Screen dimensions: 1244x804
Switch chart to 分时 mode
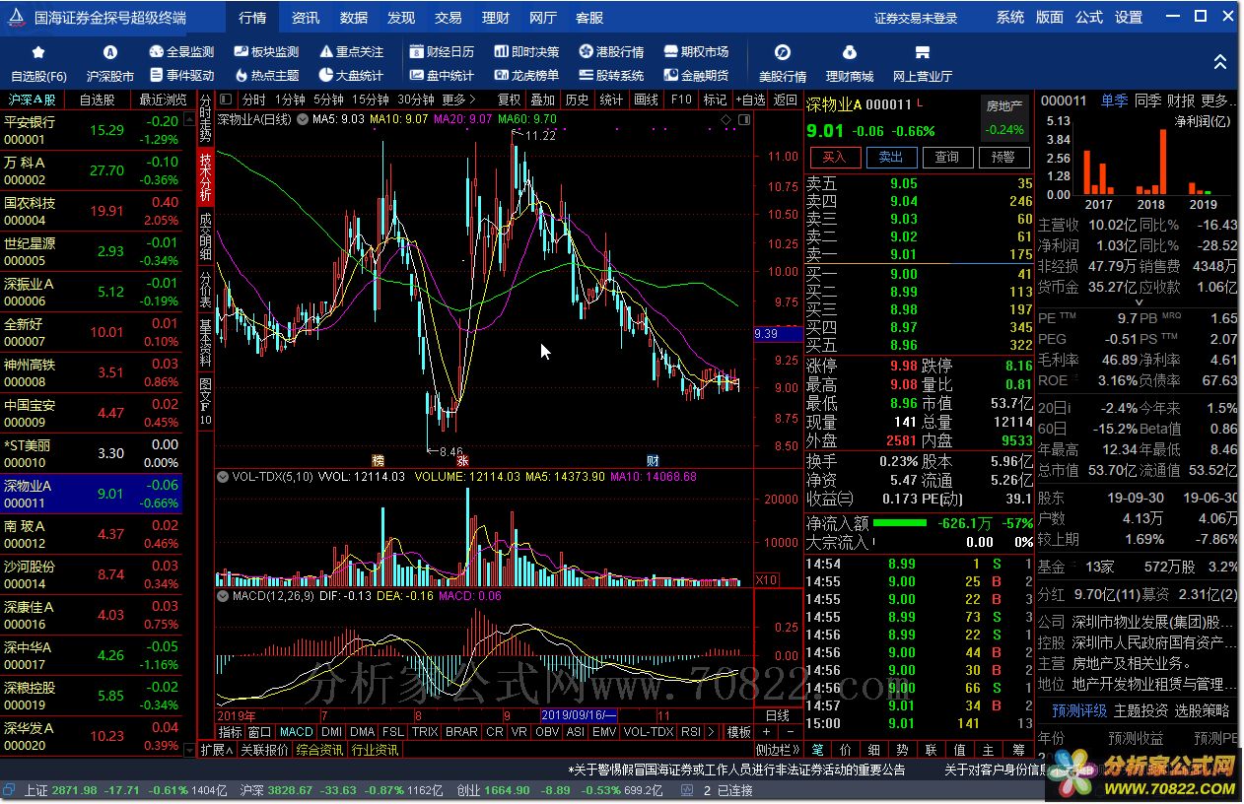click(253, 100)
